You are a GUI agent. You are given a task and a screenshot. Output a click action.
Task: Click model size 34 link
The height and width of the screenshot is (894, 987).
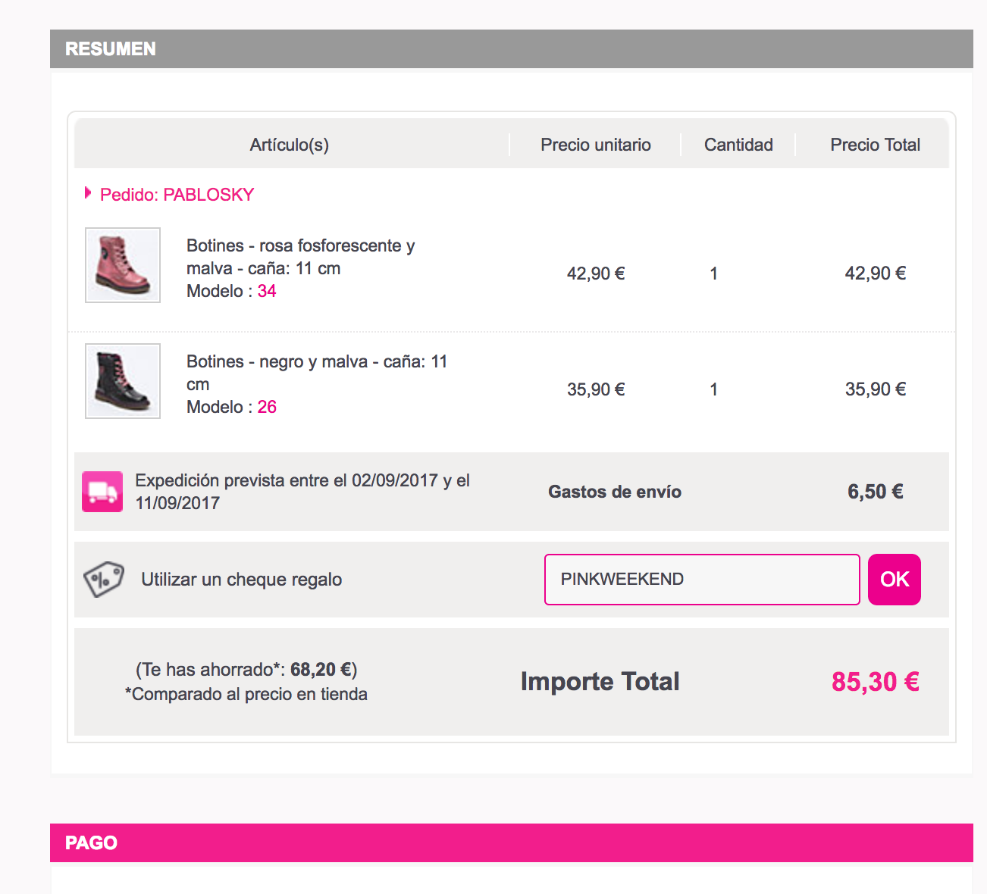point(267,291)
